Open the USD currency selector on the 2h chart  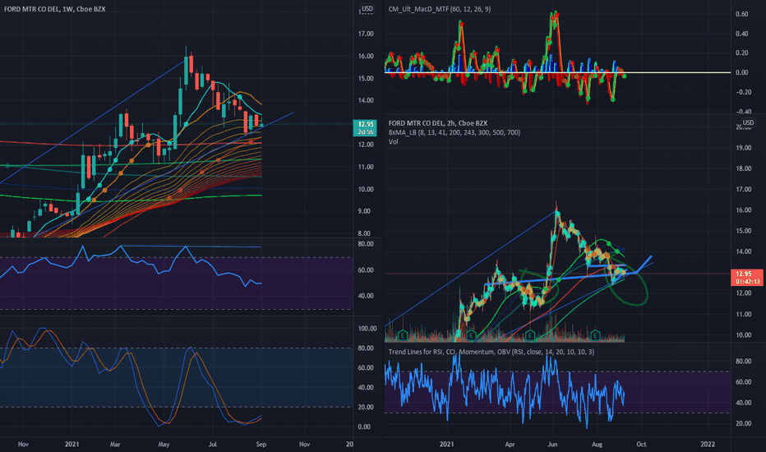pyautogui.click(x=748, y=122)
